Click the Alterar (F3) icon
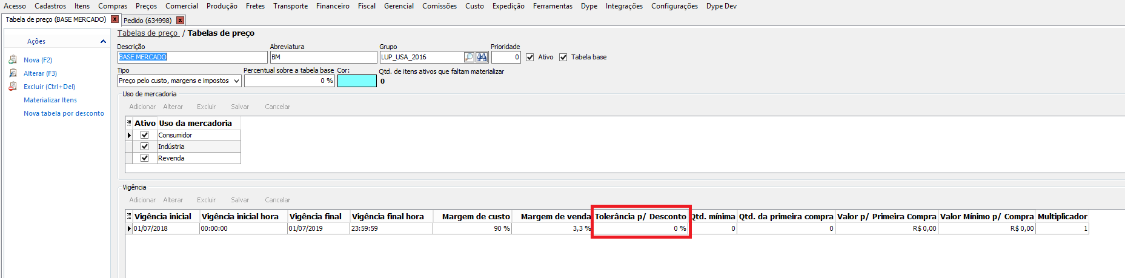Screen dimensions: 1125x278 [13, 73]
